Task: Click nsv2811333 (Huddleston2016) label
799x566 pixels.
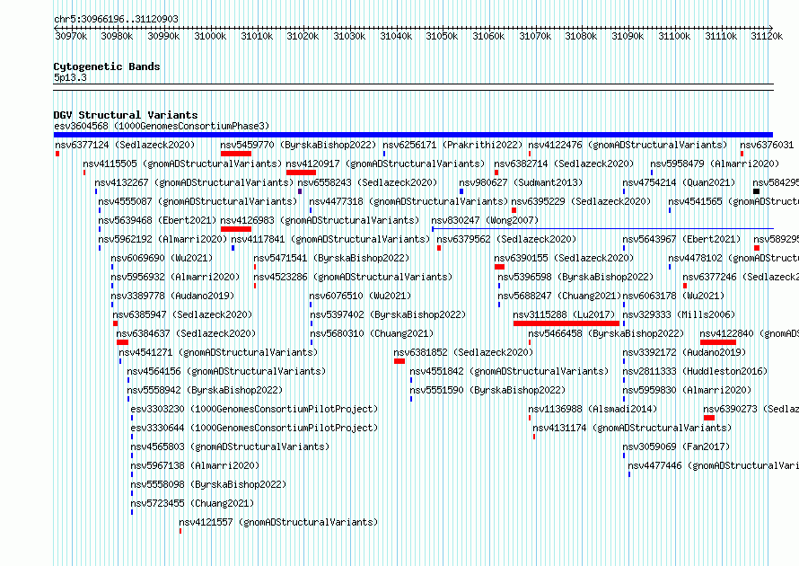Action: click(695, 371)
